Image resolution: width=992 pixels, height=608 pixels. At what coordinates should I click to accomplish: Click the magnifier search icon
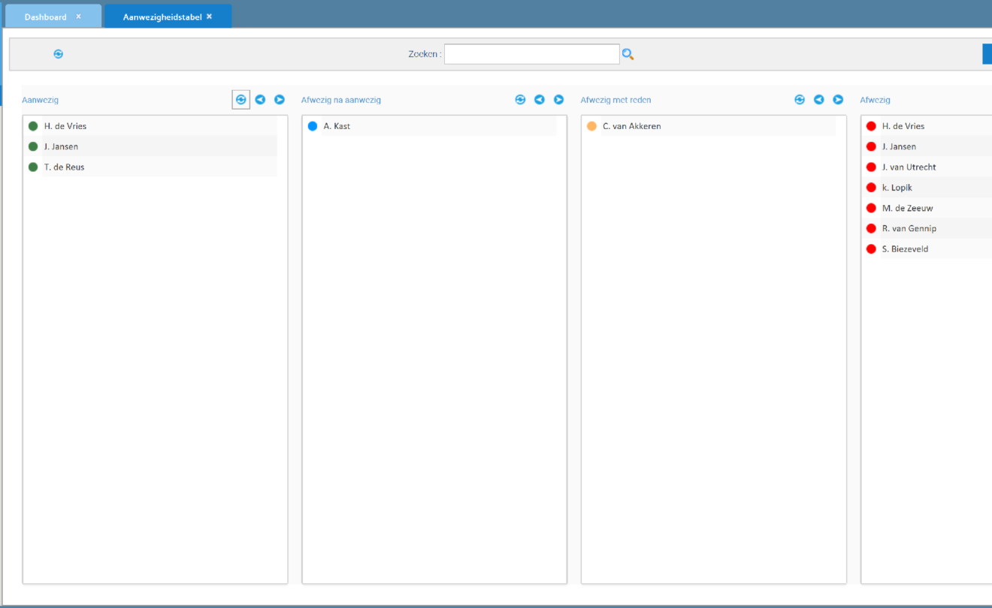tap(628, 54)
